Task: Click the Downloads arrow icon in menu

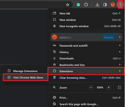Action: coord(54,58)
